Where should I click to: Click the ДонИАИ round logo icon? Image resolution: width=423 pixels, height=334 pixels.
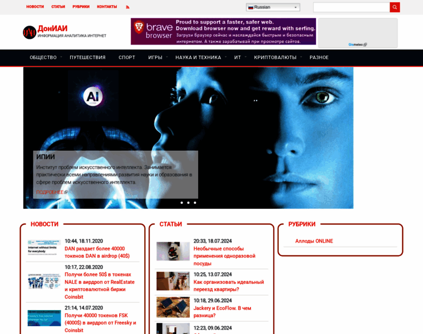[29, 32]
